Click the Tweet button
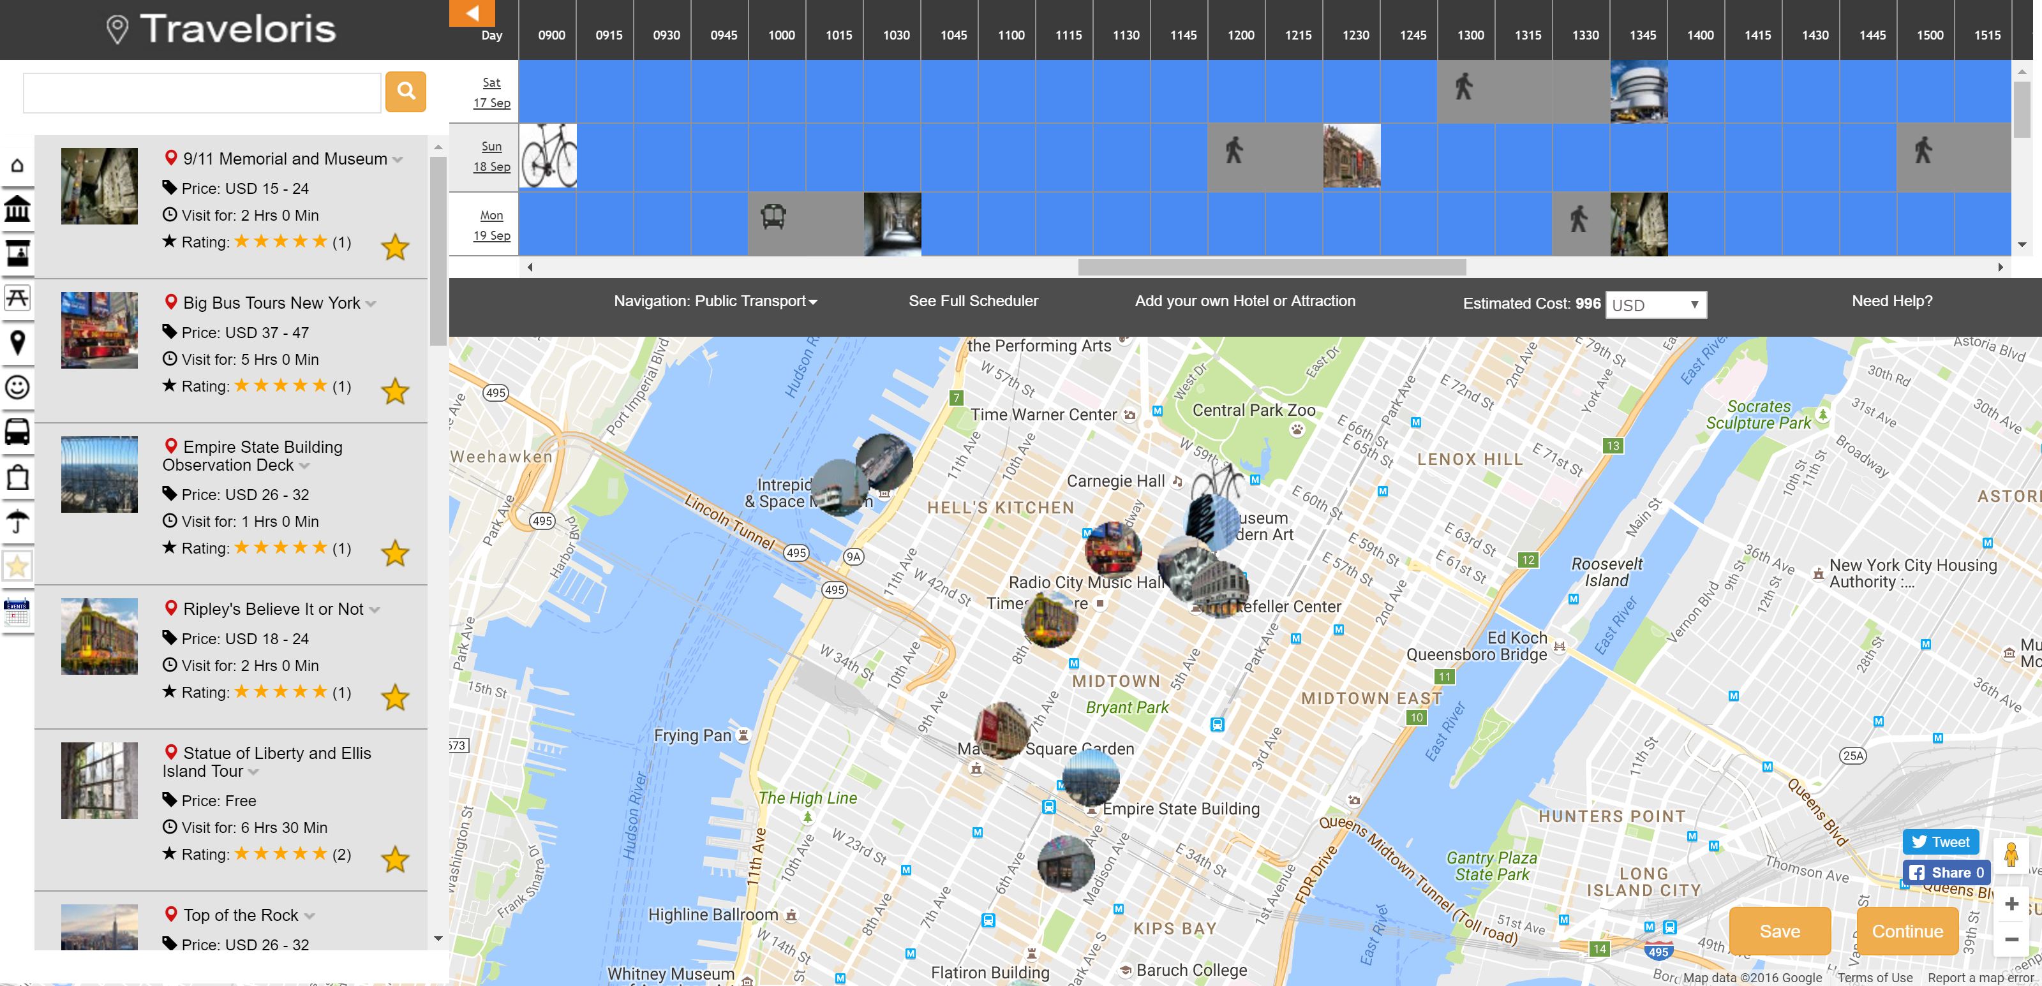The height and width of the screenshot is (986, 2042). [x=1941, y=842]
